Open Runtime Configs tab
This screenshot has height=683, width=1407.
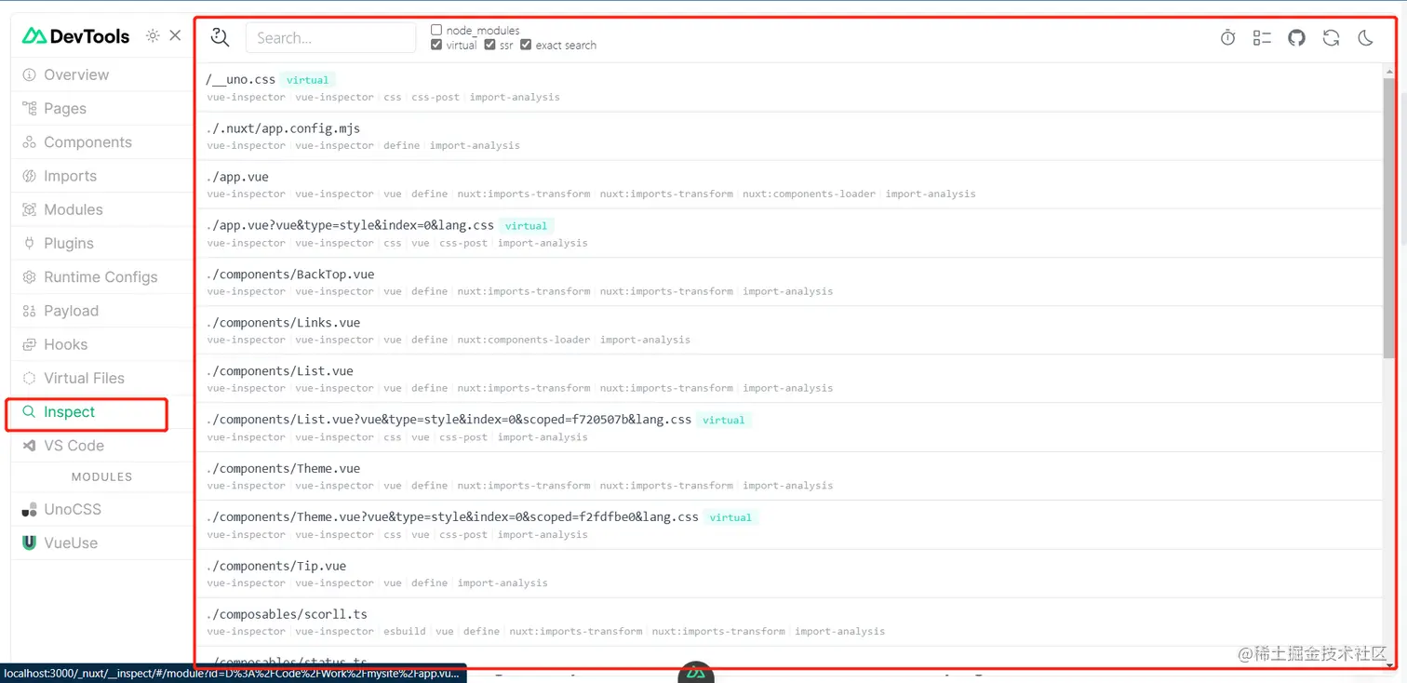coord(101,277)
